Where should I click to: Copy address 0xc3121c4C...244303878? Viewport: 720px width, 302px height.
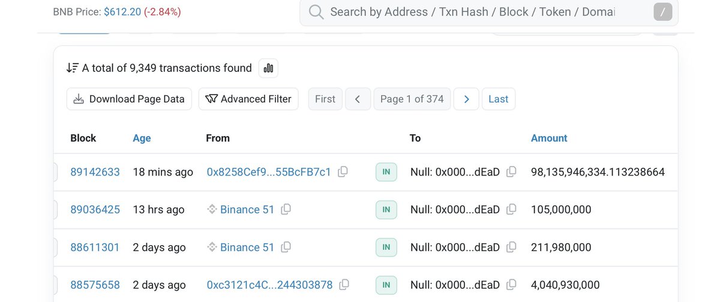pos(344,284)
